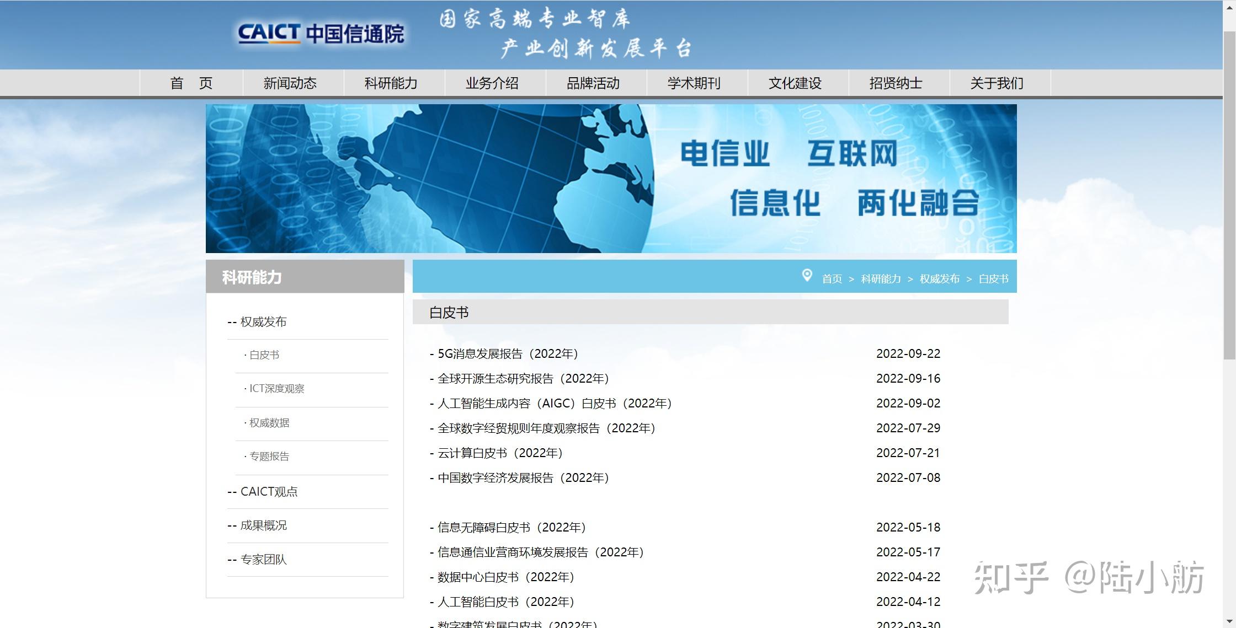
Task: Click the CAICT 中国信通院 logo
Action: (x=321, y=34)
